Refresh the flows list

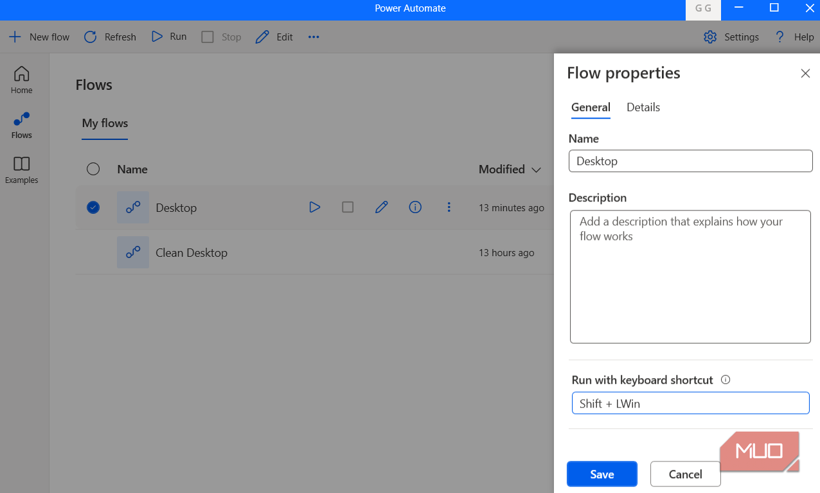[x=110, y=37]
